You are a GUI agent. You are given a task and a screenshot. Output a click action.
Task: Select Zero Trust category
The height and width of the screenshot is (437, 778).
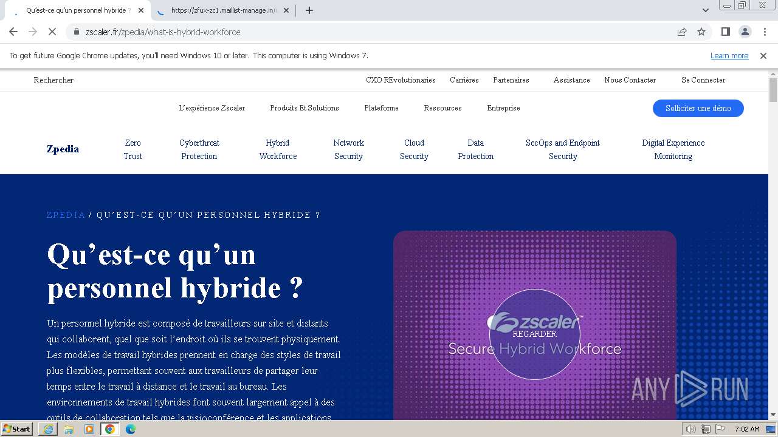(x=133, y=149)
